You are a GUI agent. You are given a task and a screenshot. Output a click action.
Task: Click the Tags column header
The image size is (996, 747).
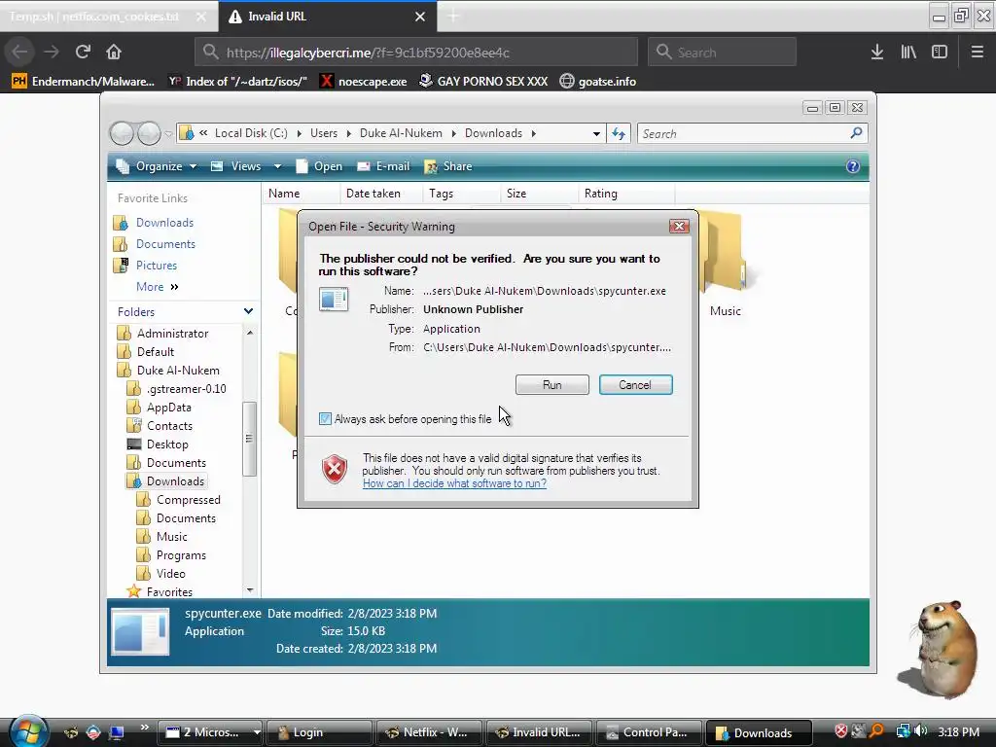point(461,194)
